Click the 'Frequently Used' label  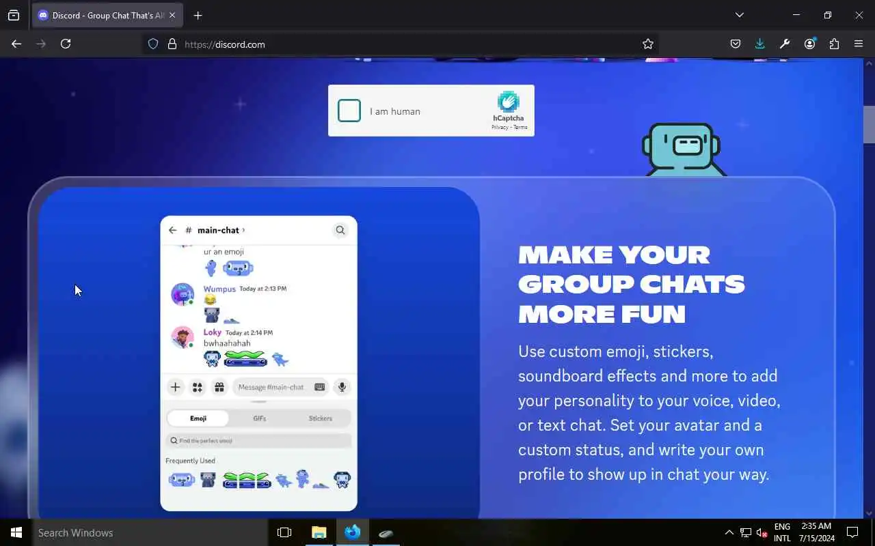click(x=190, y=461)
